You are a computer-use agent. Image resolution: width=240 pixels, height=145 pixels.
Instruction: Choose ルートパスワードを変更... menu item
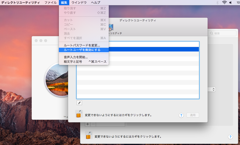point(84,45)
